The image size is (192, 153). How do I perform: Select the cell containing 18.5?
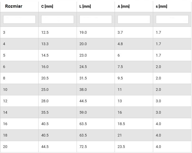pyautogui.click(x=121, y=124)
